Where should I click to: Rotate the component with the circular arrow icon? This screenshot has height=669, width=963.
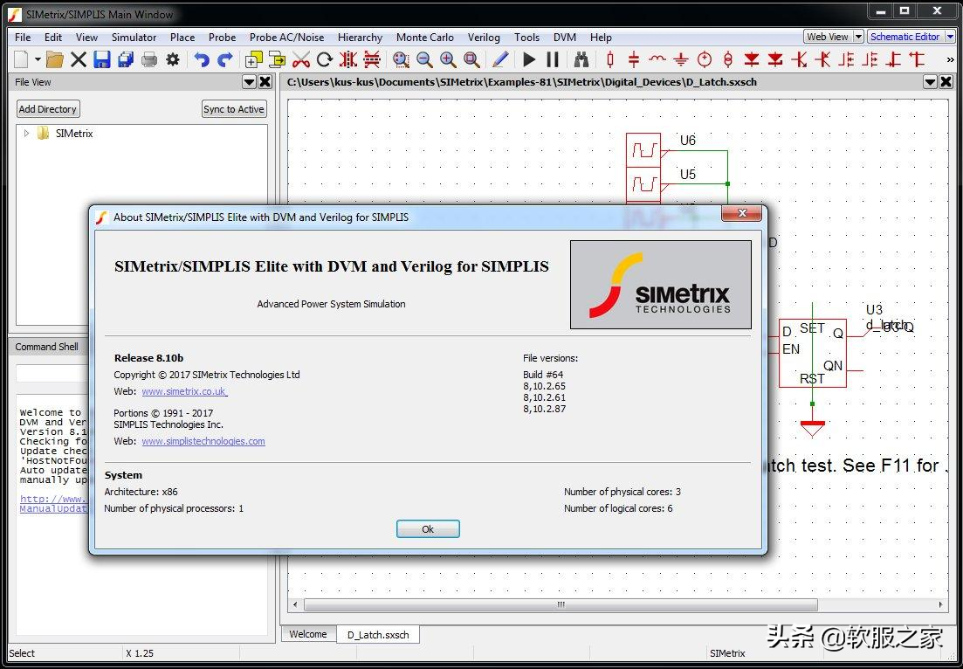tap(325, 59)
